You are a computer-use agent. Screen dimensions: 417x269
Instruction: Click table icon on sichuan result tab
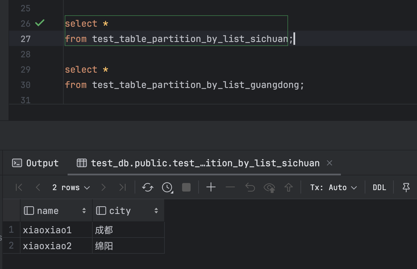pyautogui.click(x=82, y=163)
